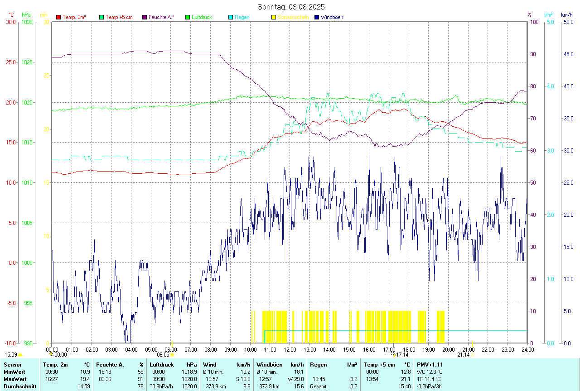Click the chart title Sonntag, 03.08.2025
The width and height of the screenshot is (580, 391).
pyautogui.click(x=291, y=7)
